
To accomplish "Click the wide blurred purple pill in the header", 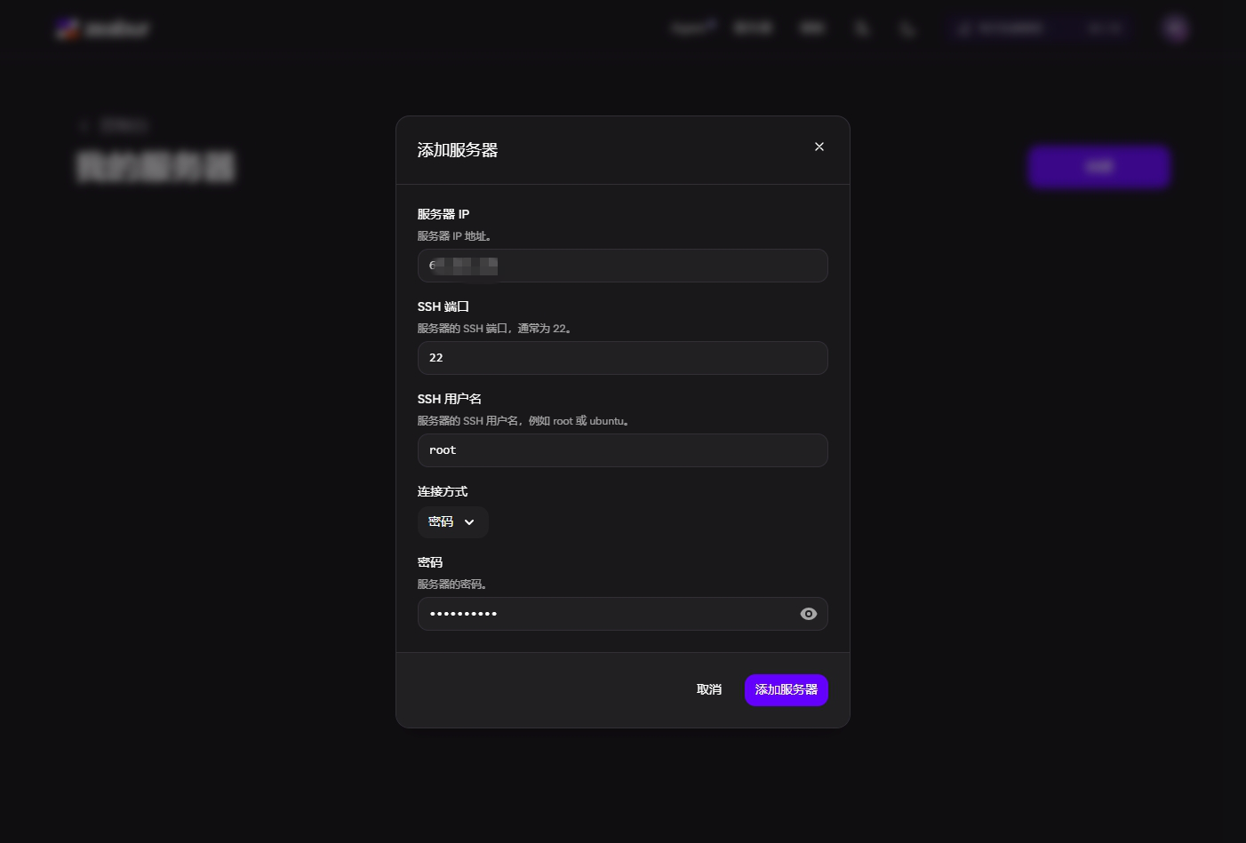I will pos(1038,28).
